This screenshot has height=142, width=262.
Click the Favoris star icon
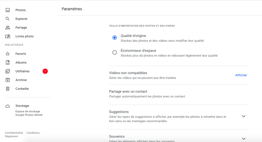click(x=7, y=54)
